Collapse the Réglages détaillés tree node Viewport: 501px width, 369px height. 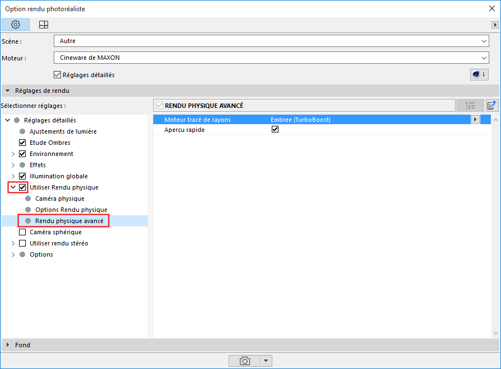coord(8,120)
